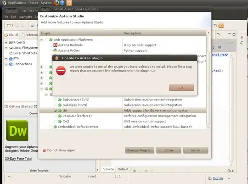Viewport: 248px width, 184px height.
Task: Open the Places menu
Action: 34,3
